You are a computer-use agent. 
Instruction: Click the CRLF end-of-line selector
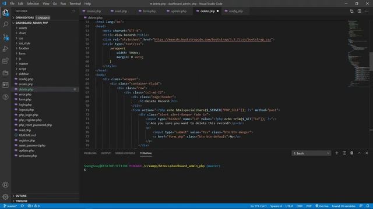tap(300, 206)
